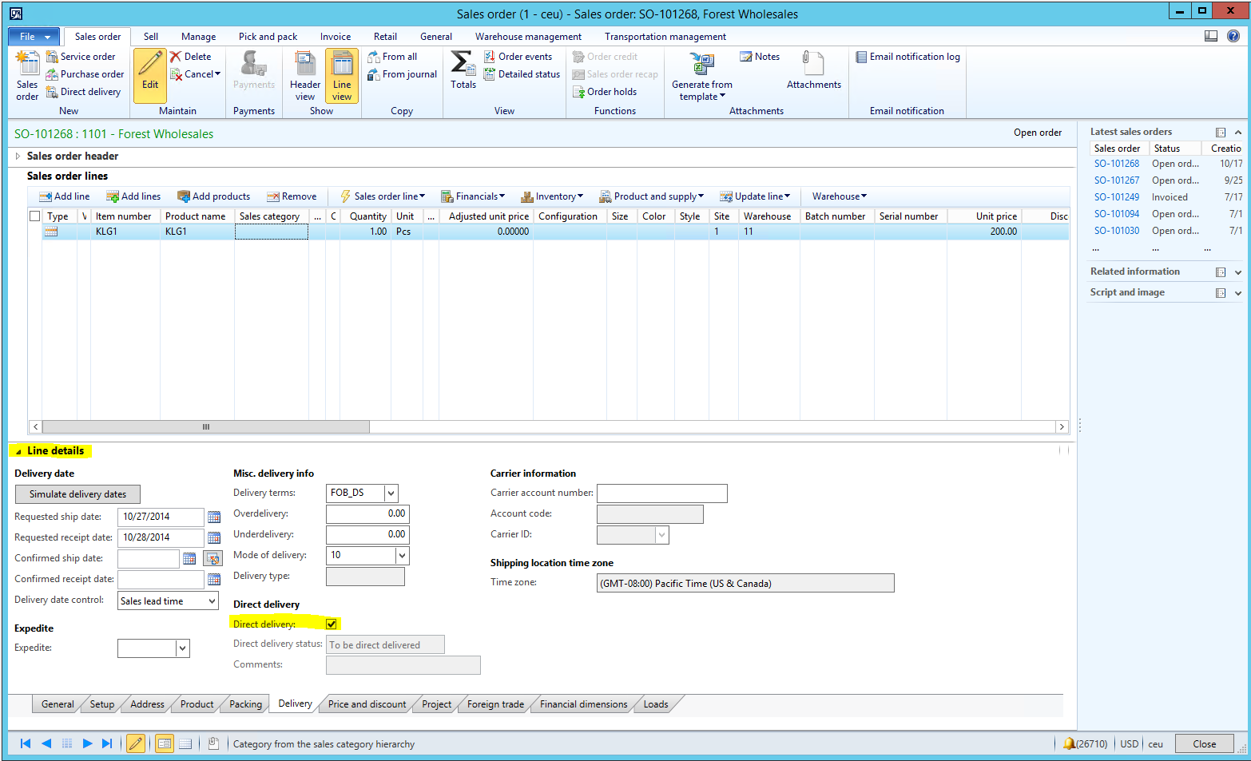Go to the next record arrow

click(87, 743)
